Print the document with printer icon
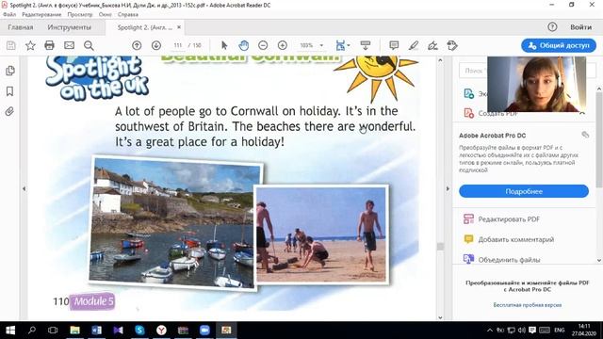Image resolution: width=603 pixels, height=339 pixels. tap(49, 45)
